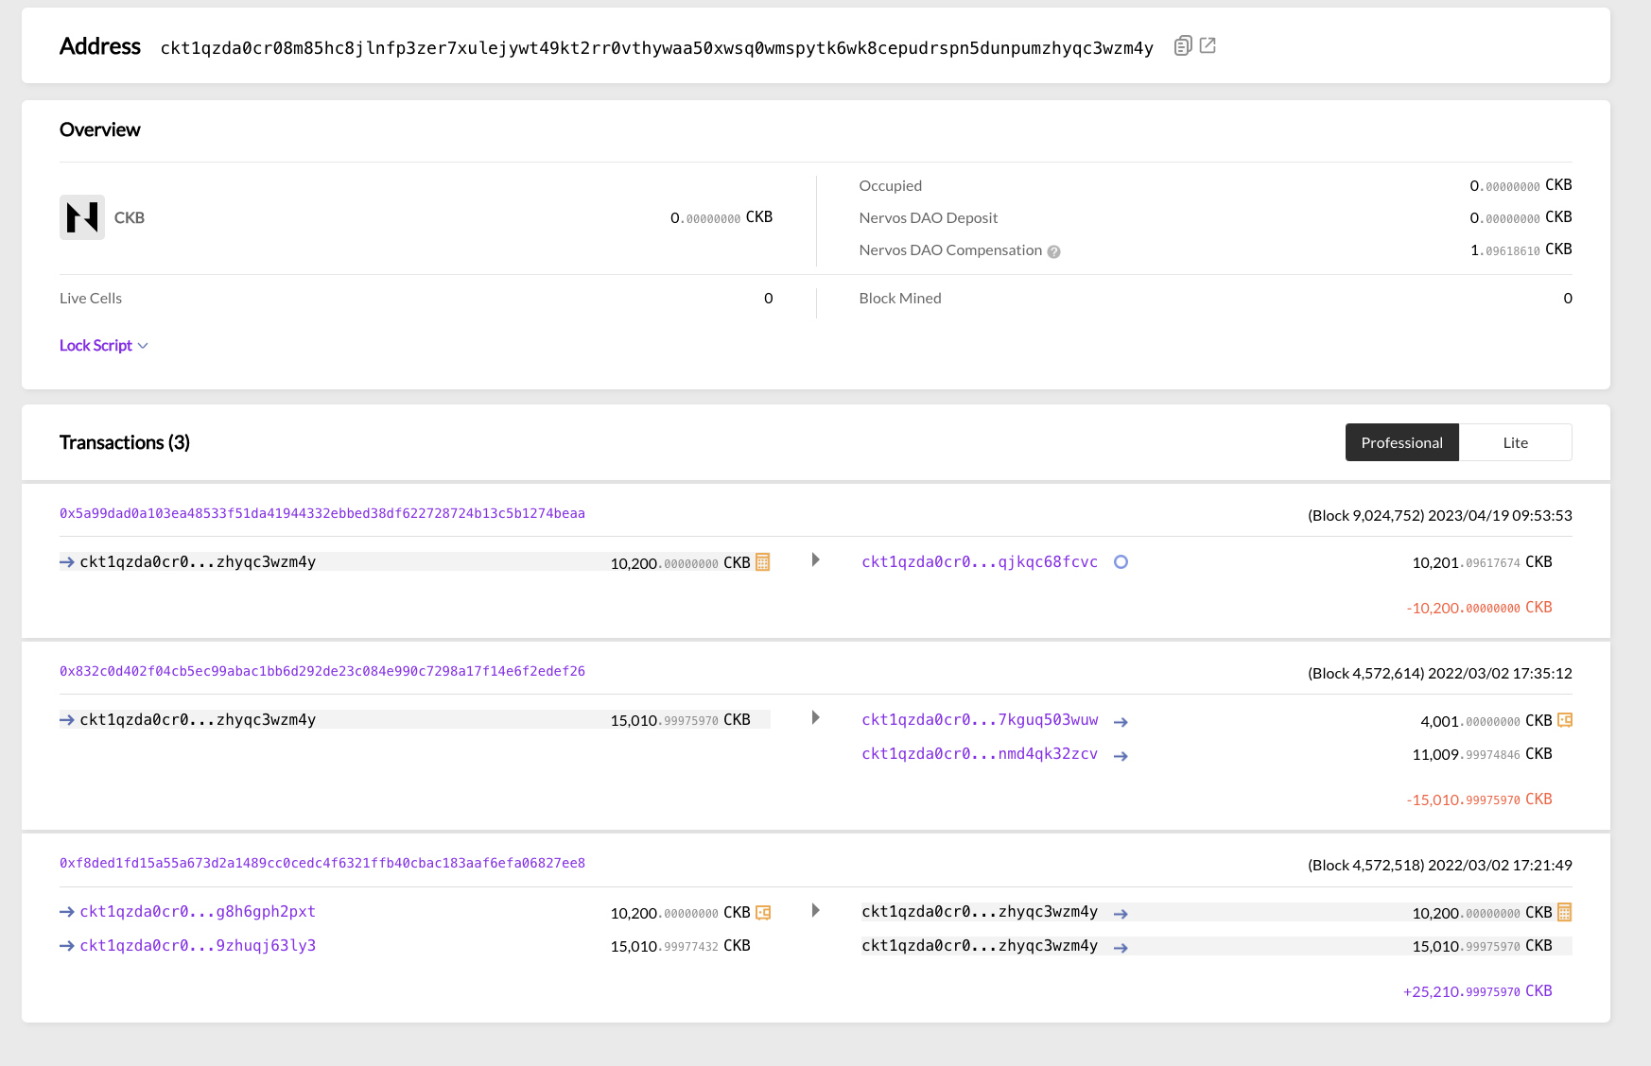Select the Professional transactions view
1651x1066 pixels.
click(x=1401, y=442)
